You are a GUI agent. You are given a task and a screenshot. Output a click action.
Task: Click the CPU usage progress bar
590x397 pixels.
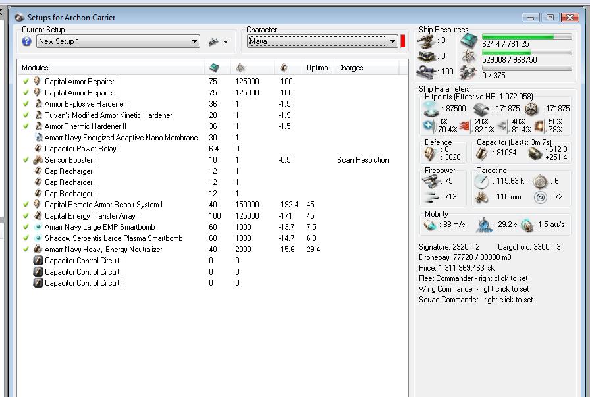point(527,36)
